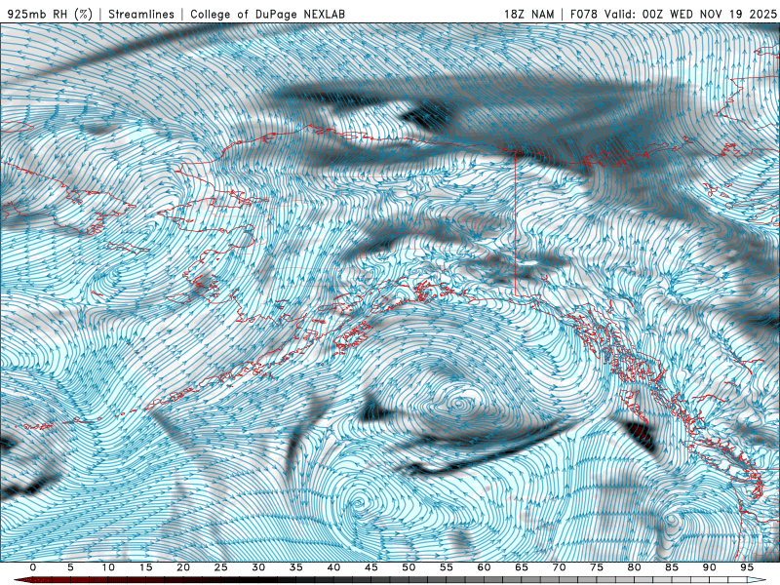Click the color scale label "80"

(x=635, y=567)
